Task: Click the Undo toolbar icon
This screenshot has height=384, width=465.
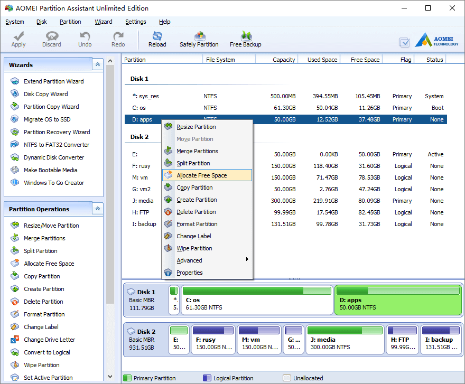Action: tap(85, 38)
